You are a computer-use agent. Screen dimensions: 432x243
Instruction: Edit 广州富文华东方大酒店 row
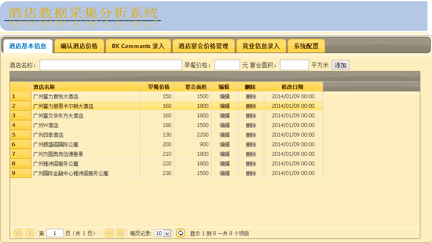click(x=225, y=116)
